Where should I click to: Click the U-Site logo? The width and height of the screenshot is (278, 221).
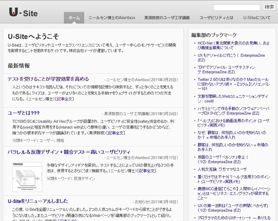[23, 12]
